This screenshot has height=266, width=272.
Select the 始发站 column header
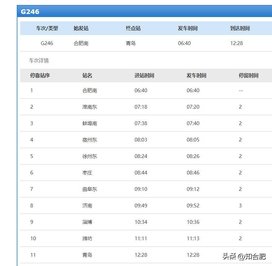[x=81, y=28]
